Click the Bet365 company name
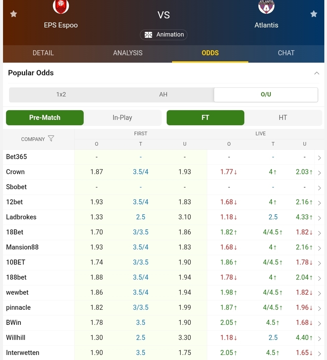The image size is (327, 360). (16, 157)
